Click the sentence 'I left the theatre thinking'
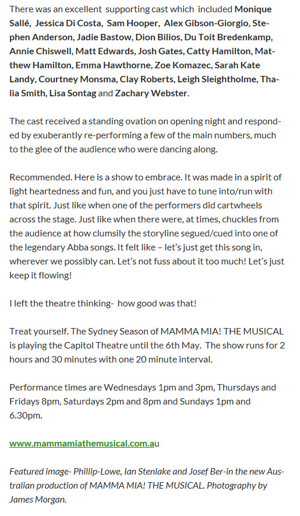Screen dimensions: 300x516 click(61, 303)
